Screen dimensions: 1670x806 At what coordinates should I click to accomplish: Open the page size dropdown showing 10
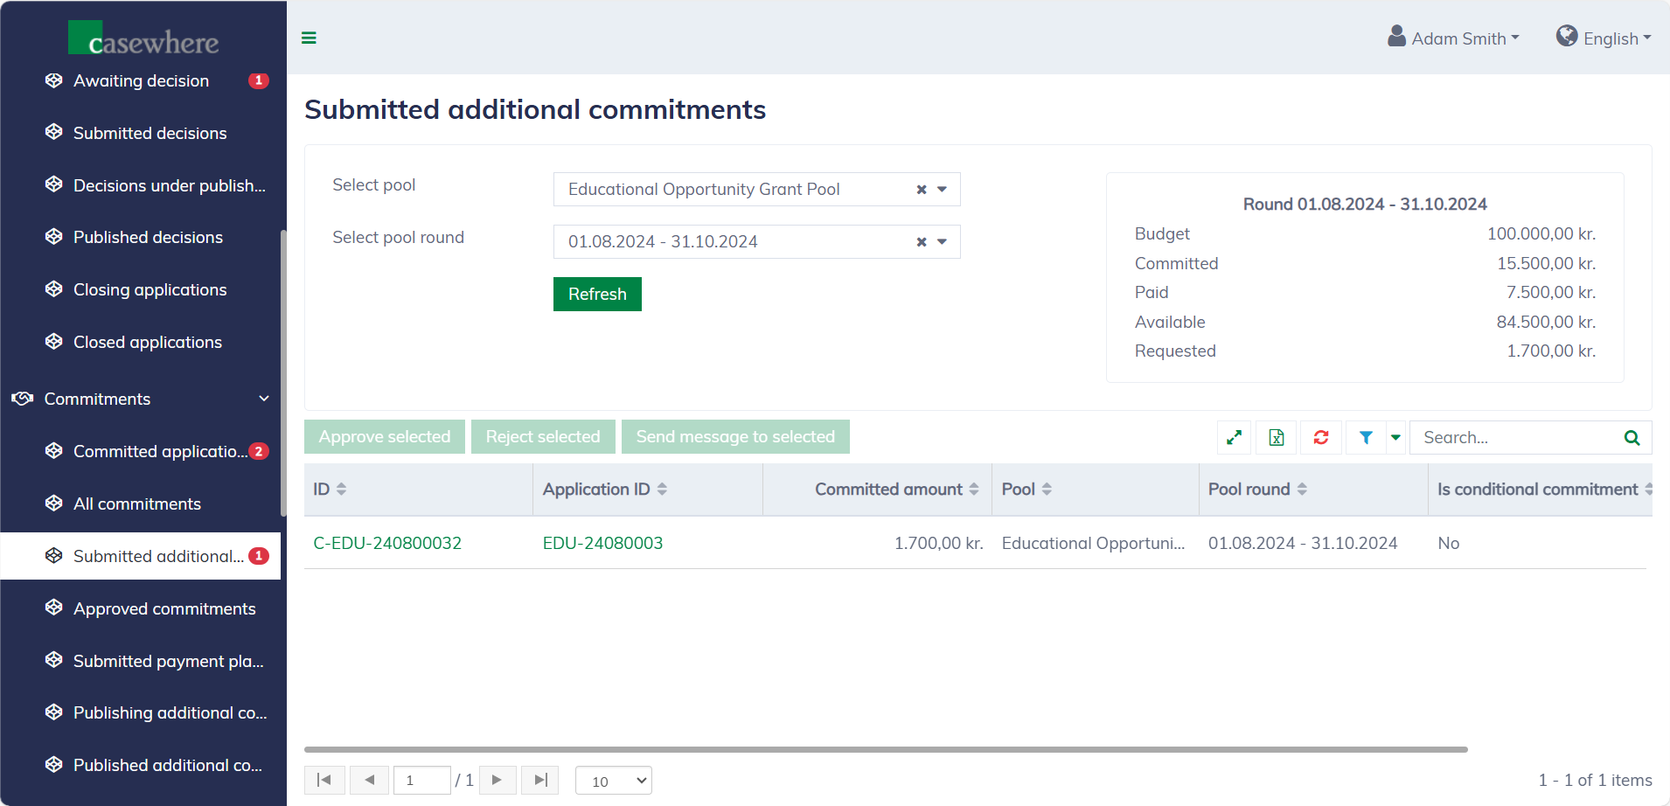click(x=614, y=781)
